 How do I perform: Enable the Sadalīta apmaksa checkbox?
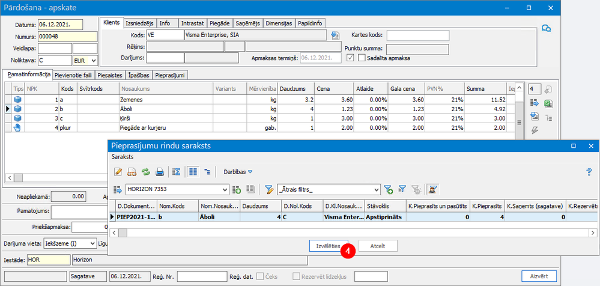tap(362, 58)
